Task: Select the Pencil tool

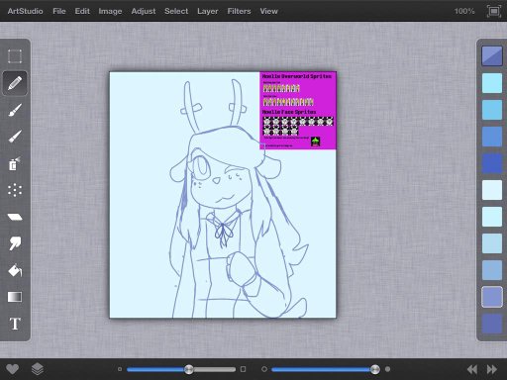Action: (15, 83)
